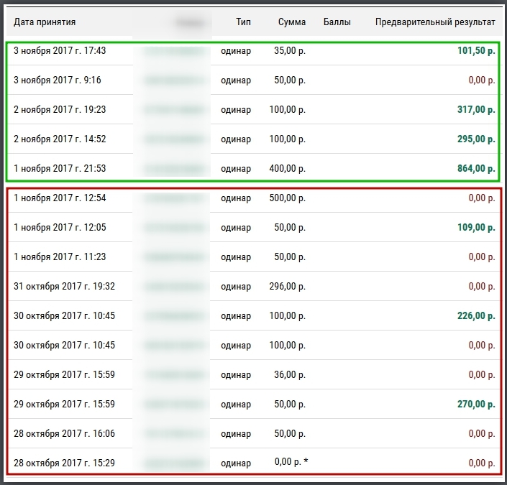The image size is (507, 485).
Task: Click the stake amount "36,00 р."
Action: pyautogui.click(x=290, y=374)
